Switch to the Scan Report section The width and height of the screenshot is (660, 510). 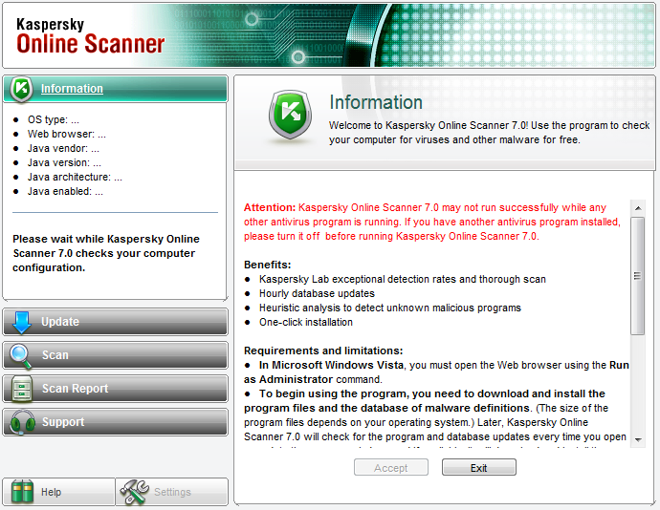click(116, 389)
